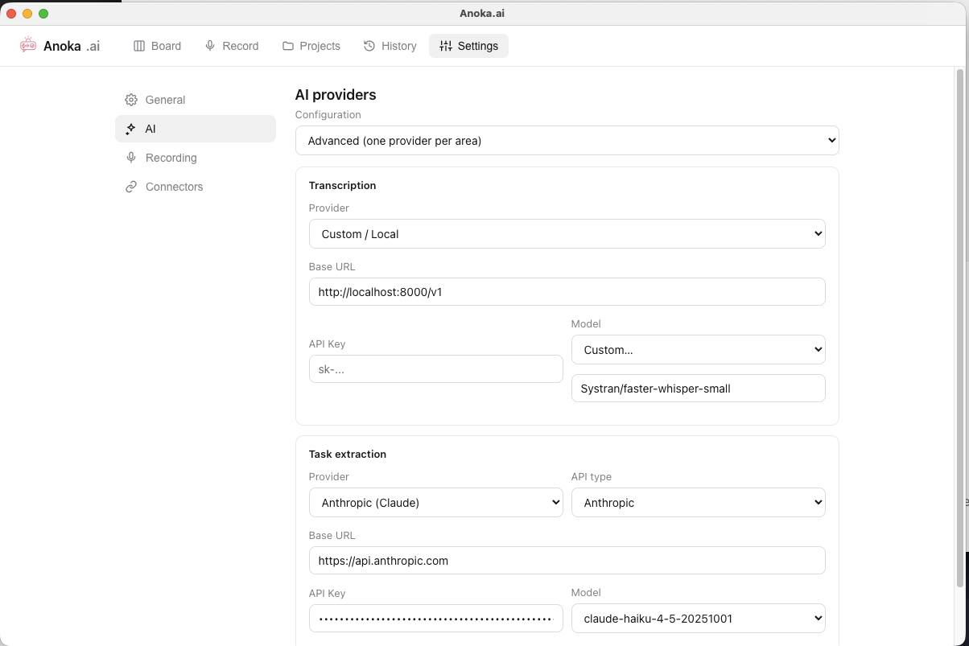Screen dimensions: 969x646
Task: Switch to the Board tab
Action: coord(158,46)
